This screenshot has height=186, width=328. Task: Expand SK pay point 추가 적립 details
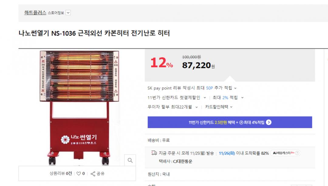coord(235,88)
